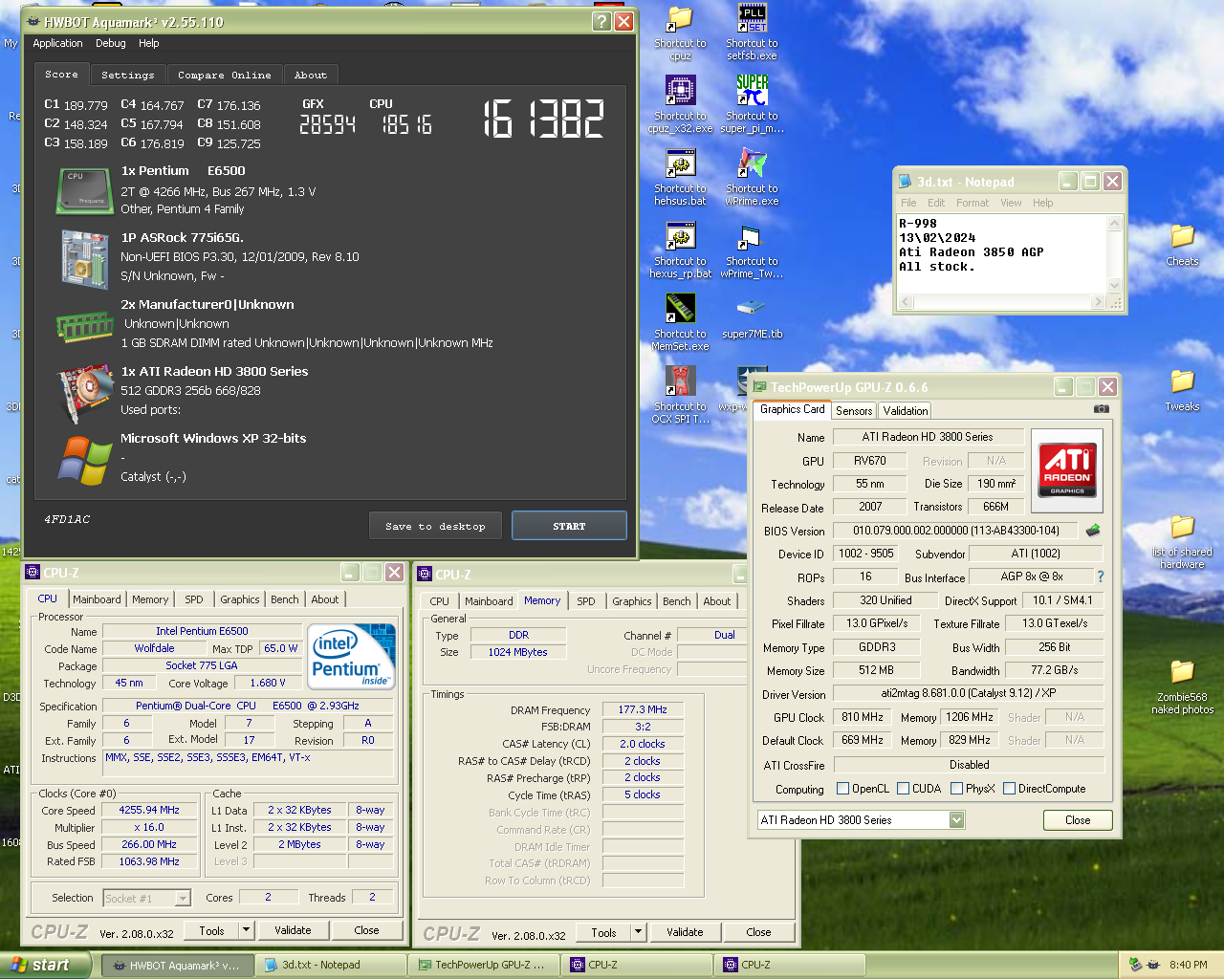The image size is (1224, 979).
Task: Click the Aquamark help question mark button
Action: coord(601,21)
